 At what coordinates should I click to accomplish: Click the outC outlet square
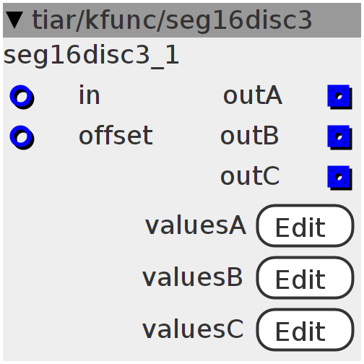point(339,178)
